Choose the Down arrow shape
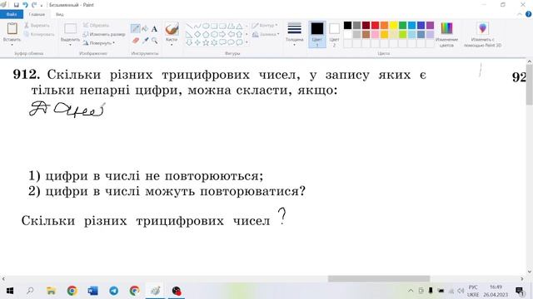The width and height of the screenshot is (533, 299). tap(189, 42)
